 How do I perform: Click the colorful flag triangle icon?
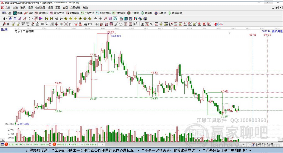[41, 19]
